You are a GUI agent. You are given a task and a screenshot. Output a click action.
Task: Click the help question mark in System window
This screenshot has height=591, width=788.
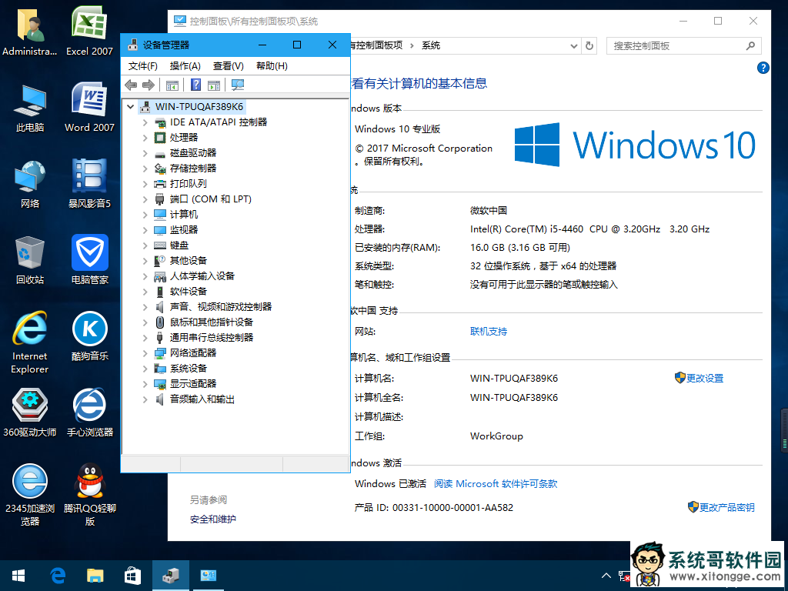[763, 68]
